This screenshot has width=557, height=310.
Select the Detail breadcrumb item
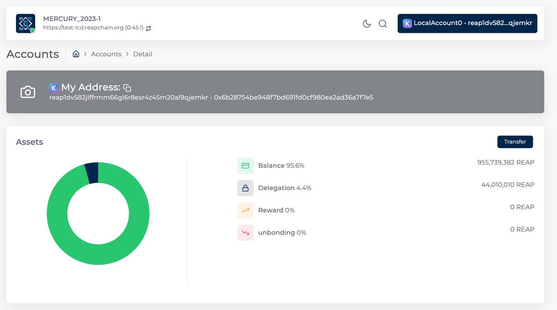142,54
